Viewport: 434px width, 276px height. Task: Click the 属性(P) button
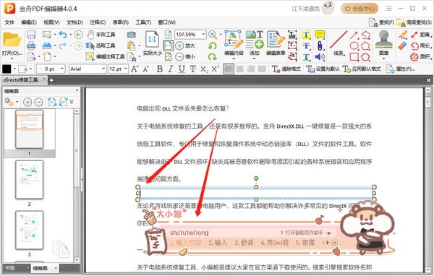click(401, 69)
